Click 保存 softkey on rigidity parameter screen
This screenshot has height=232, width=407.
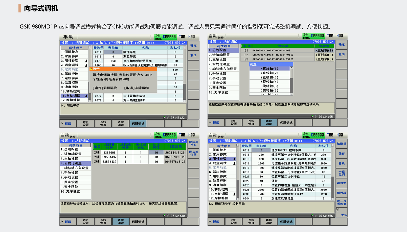coord(342,154)
